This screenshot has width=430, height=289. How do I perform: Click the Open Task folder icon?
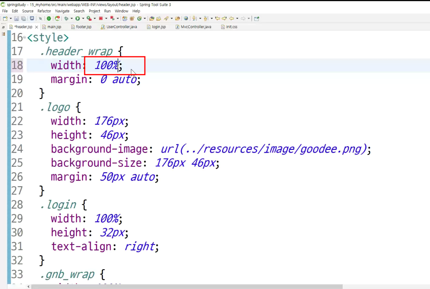tap(159, 19)
